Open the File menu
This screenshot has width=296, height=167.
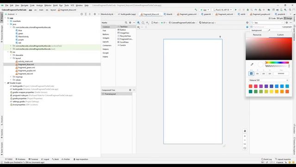tap(7, 6)
